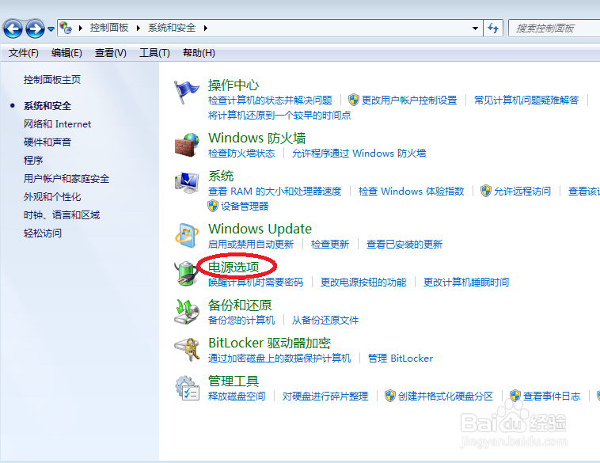Click the computer monitor 系统 icon
This screenshot has width=600, height=463.
[x=187, y=183]
